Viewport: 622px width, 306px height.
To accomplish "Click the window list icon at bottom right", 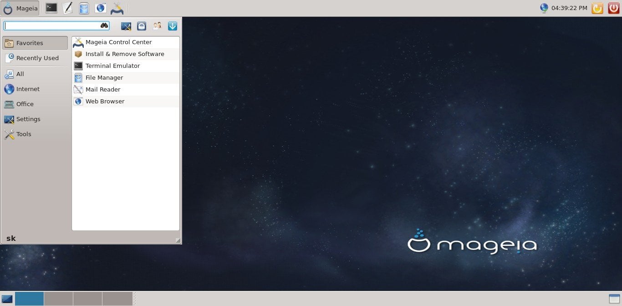I will (614, 299).
